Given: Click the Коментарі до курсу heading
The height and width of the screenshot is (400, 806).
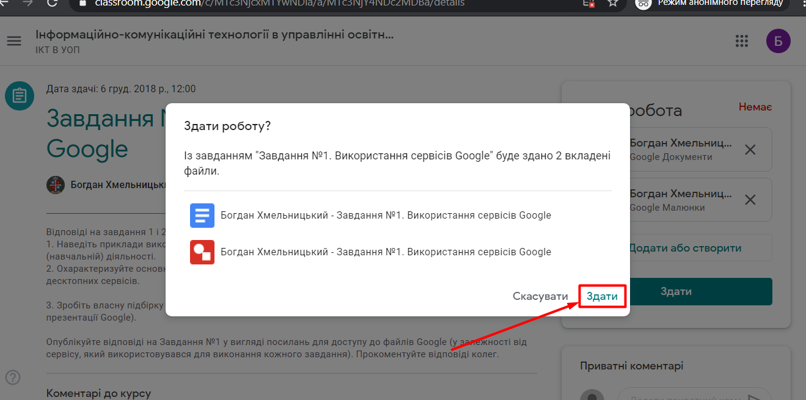Looking at the screenshot, I should [x=98, y=393].
